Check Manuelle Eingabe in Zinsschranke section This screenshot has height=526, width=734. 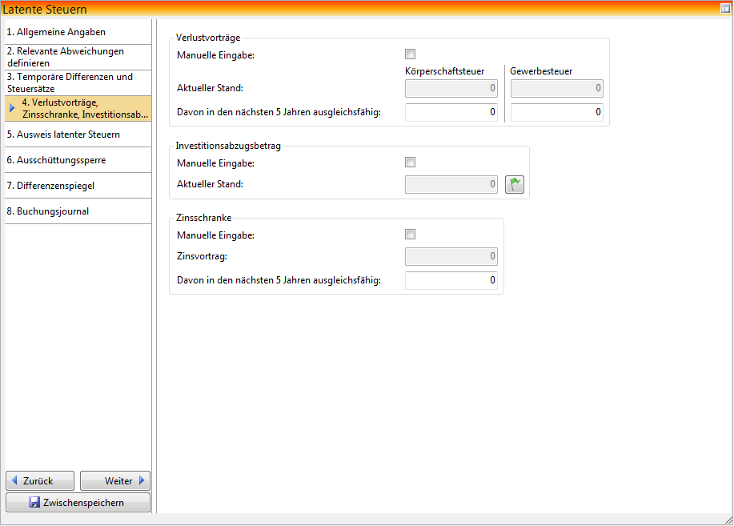(411, 235)
